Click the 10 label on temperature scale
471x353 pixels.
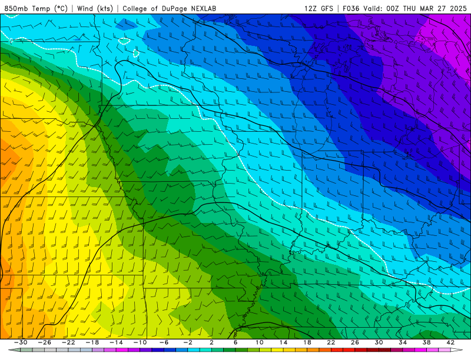pos(260,342)
